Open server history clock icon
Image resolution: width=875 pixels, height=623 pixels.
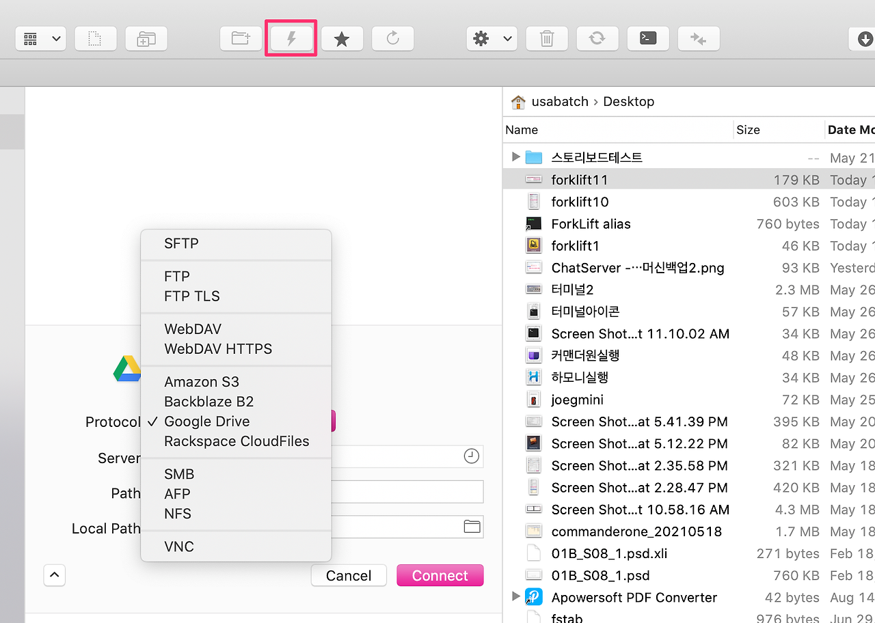pyautogui.click(x=472, y=456)
